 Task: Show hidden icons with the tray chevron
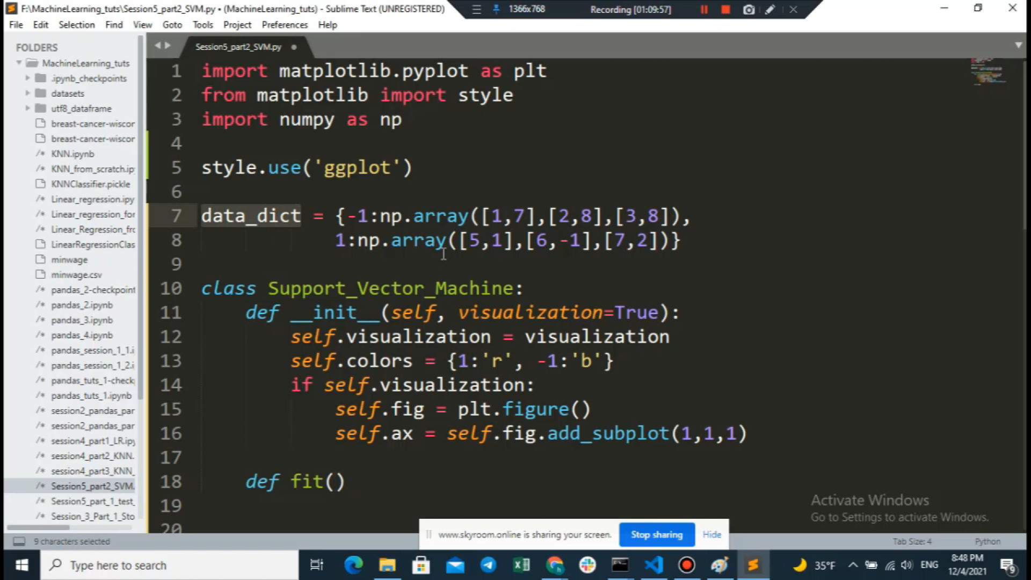pos(853,565)
